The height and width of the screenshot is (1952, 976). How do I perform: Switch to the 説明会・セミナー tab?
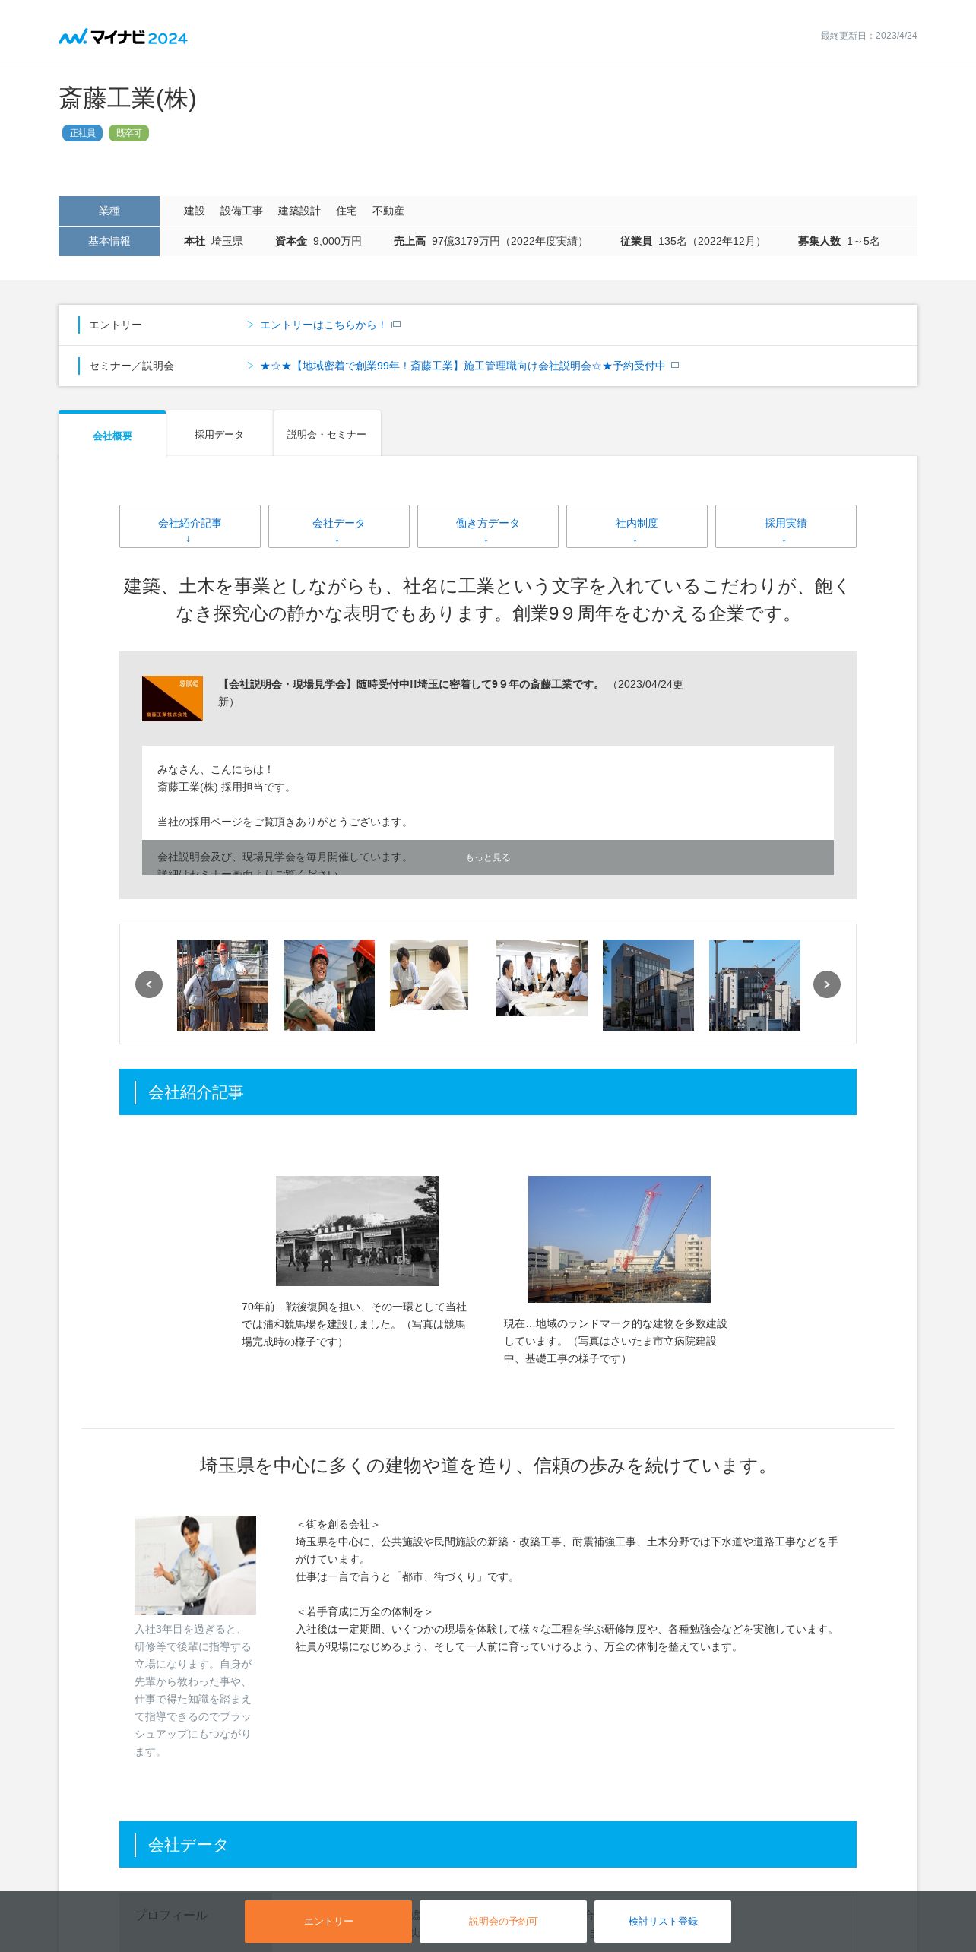[327, 434]
